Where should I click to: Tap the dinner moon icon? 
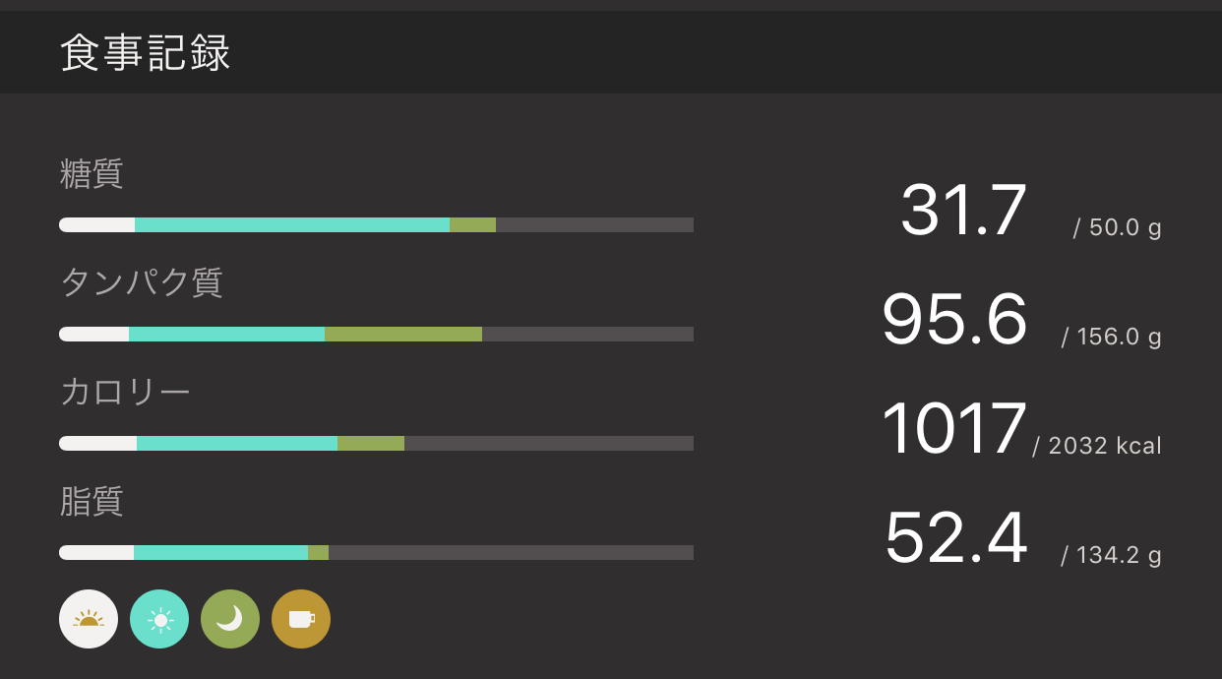(x=230, y=619)
